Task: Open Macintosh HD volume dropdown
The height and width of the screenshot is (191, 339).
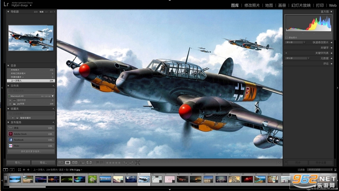Action: click(53, 96)
